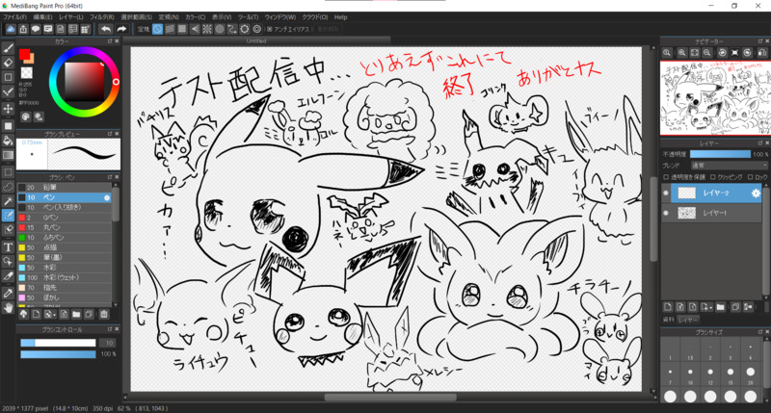
Task: Delete brush using the trash icon
Action: pos(104,314)
